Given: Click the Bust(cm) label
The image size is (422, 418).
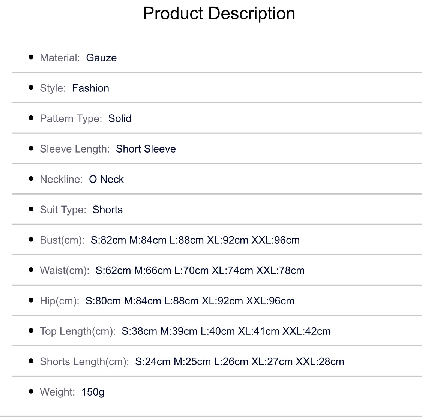Looking at the screenshot, I should pyautogui.click(x=62, y=240).
